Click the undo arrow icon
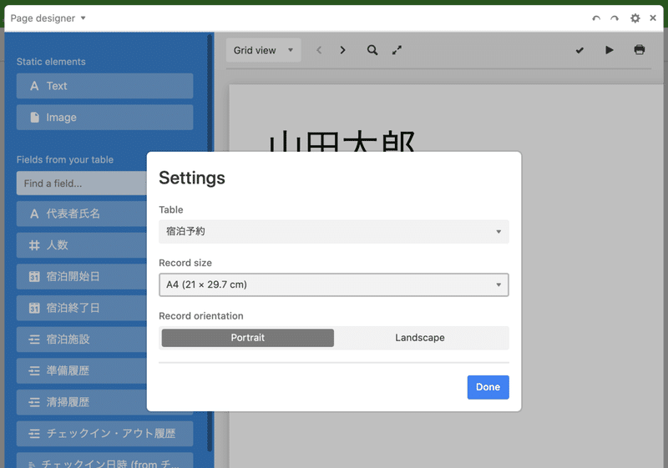Viewport: 668px width, 468px height. pyautogui.click(x=596, y=18)
